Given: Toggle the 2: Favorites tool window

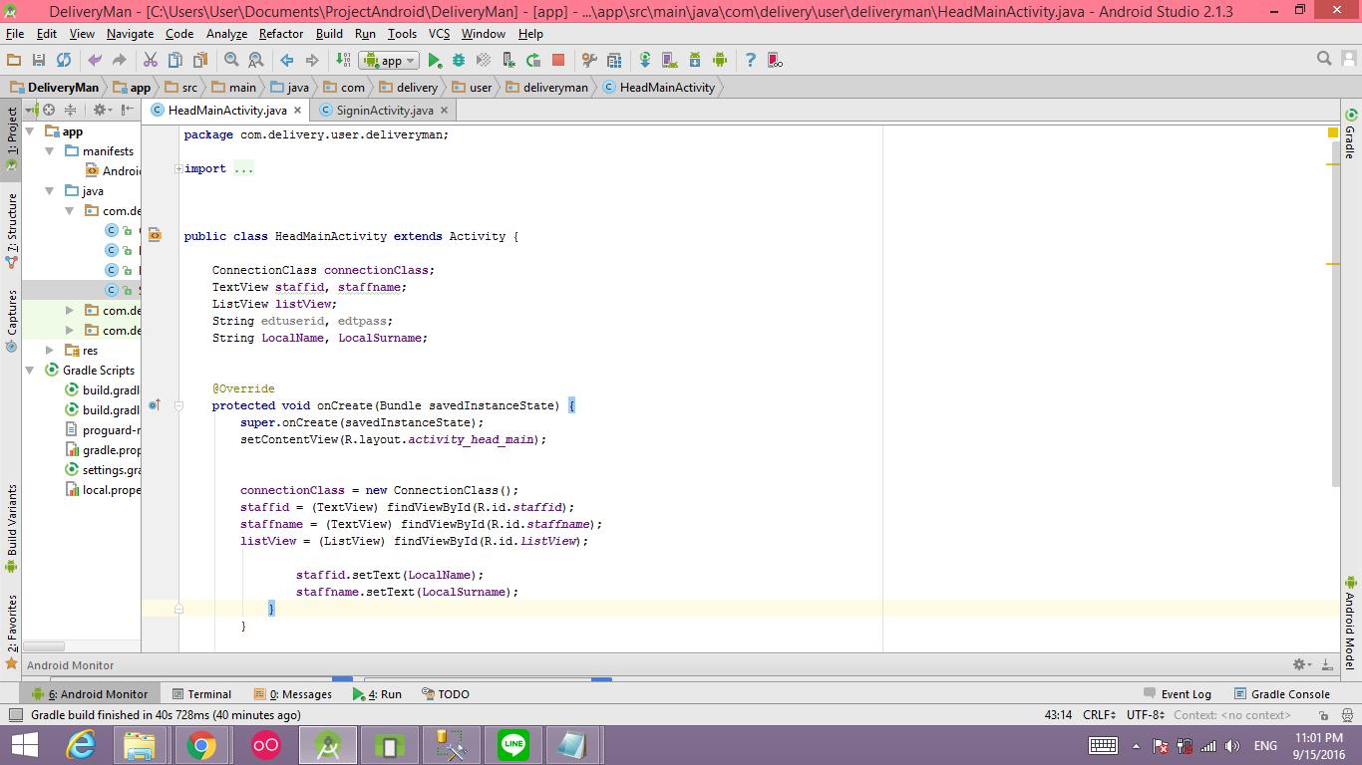Looking at the screenshot, I should click(x=11, y=631).
